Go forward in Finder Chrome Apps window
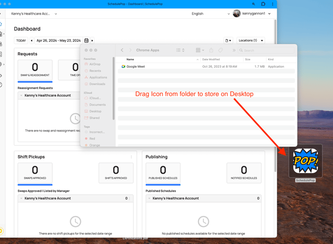Screen dimensions: 333x244 tap(130, 50)
